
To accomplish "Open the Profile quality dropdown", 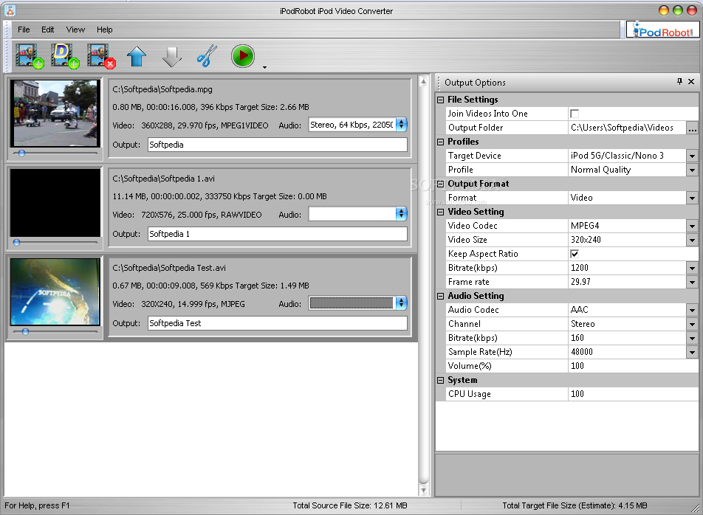I will coord(692,170).
